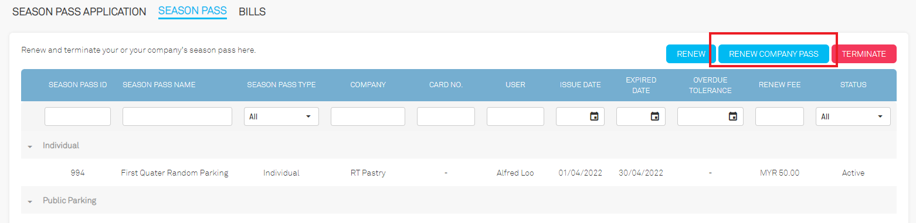Viewport: 916px width, 223px height.
Task: Click the Renew Fee filter field
Action: 779,116
